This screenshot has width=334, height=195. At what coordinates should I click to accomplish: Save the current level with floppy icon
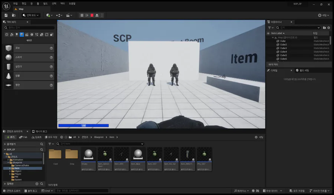tap(6, 15)
